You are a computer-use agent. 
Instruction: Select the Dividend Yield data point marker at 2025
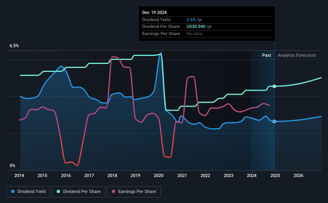pyautogui.click(x=274, y=121)
